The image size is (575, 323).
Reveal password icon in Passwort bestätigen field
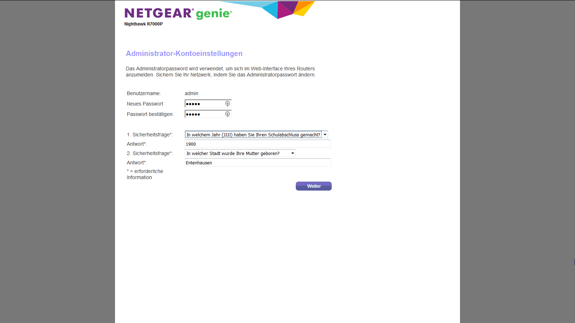pos(227,114)
